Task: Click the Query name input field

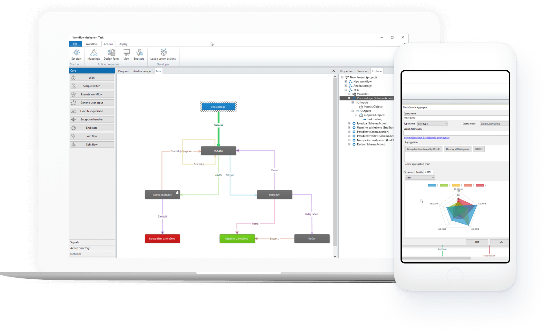Action: [x=456, y=118]
